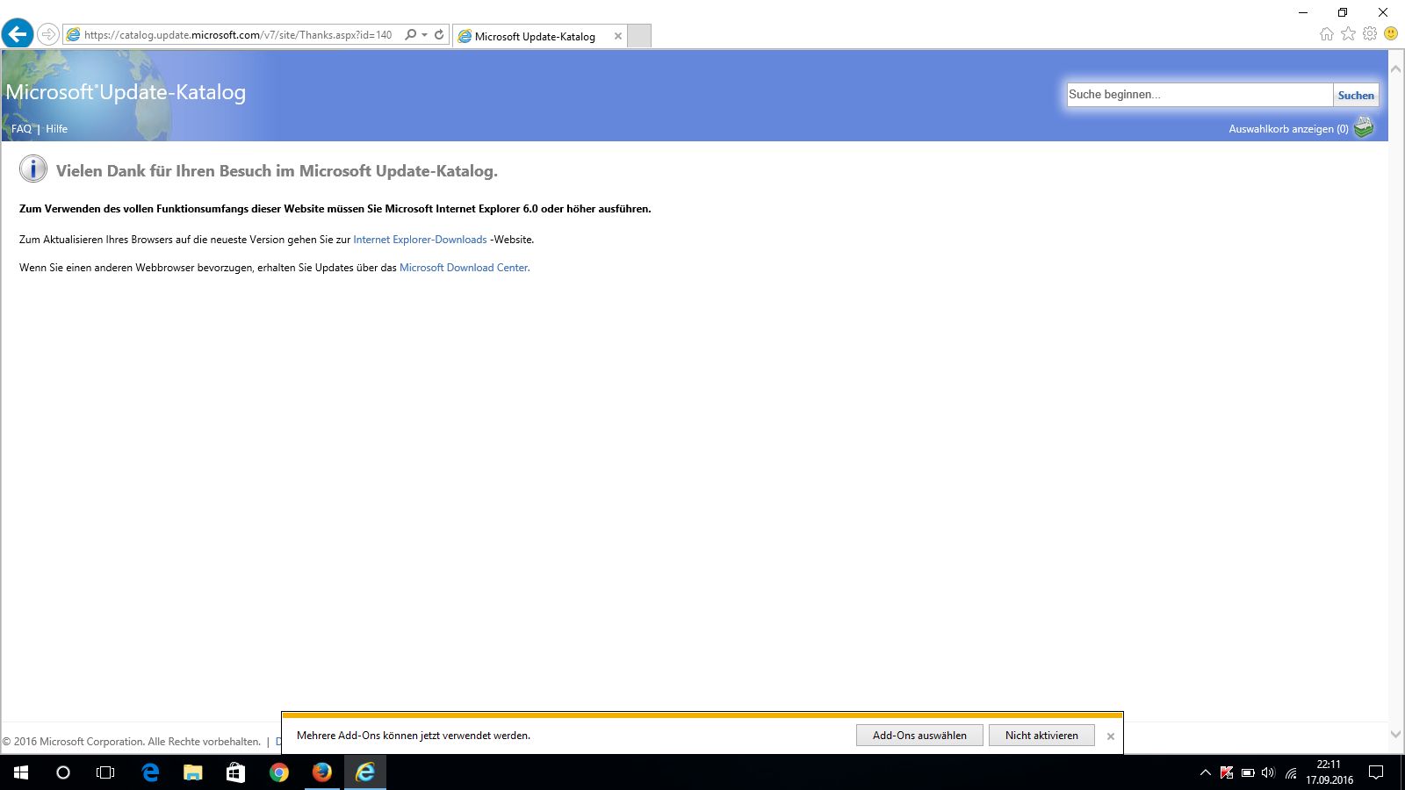Open Favorites star icon
The width and height of the screenshot is (1405, 790).
pyautogui.click(x=1348, y=34)
